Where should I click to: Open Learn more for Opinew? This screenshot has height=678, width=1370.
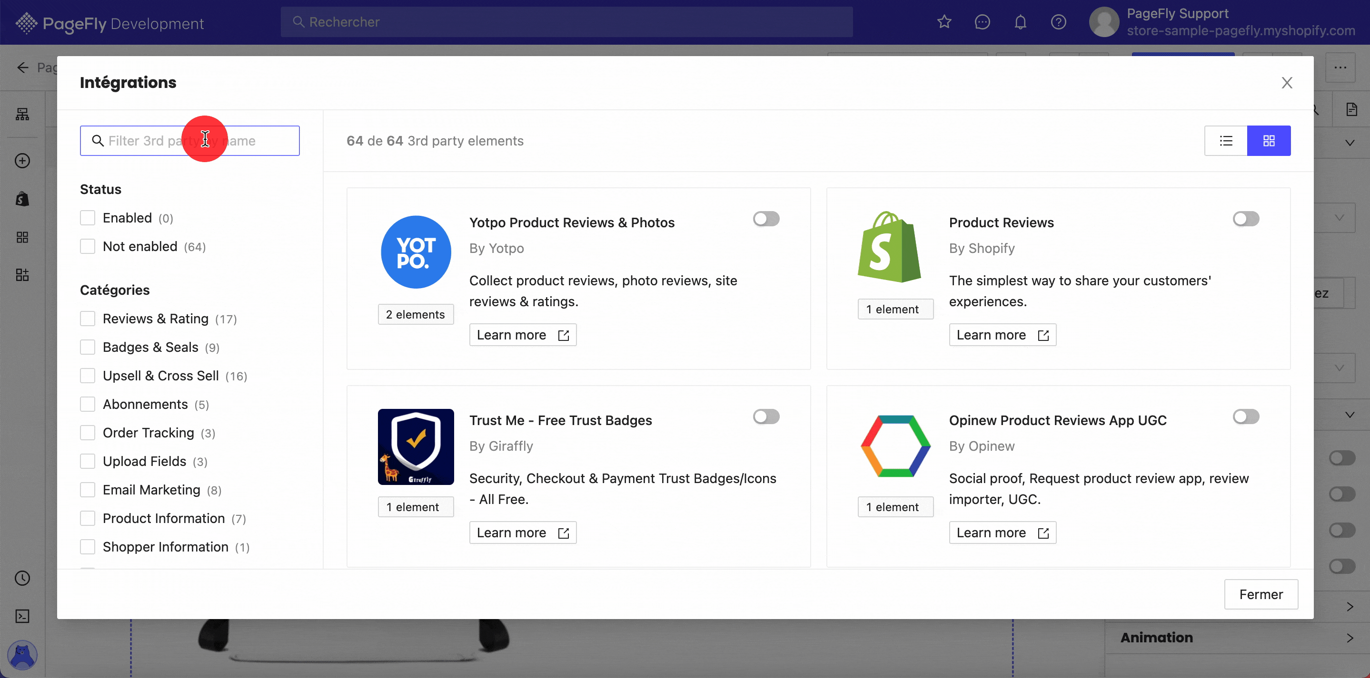(x=1003, y=533)
